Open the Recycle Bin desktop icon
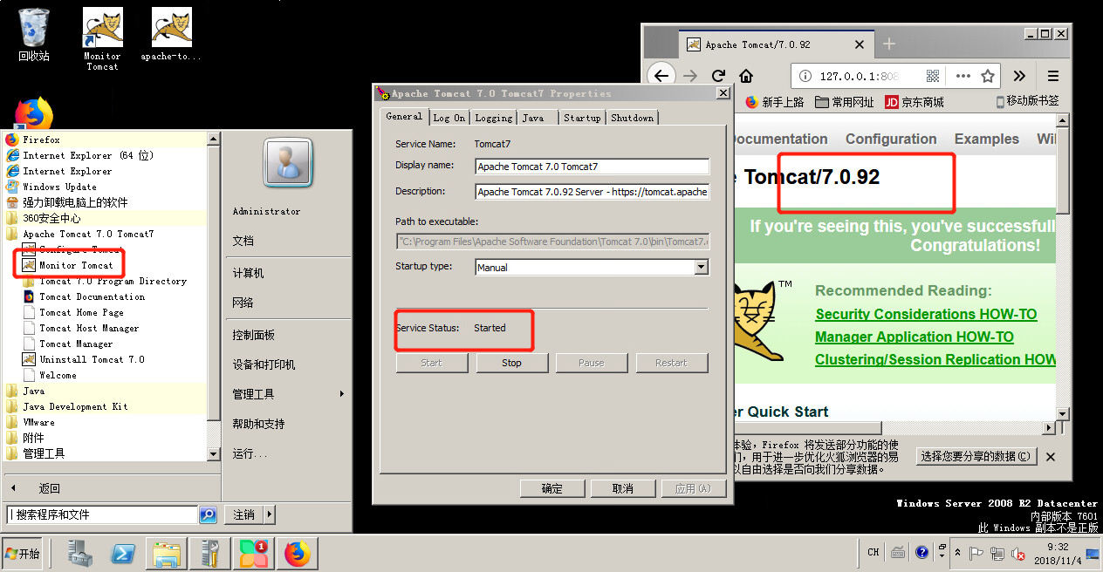Screen dimensions: 1103x572 tap(34, 35)
